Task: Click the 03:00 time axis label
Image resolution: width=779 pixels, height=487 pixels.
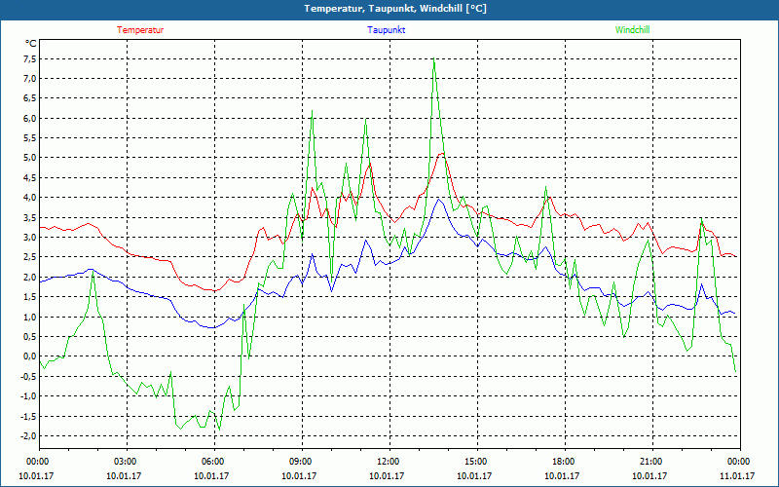Action: [126, 462]
